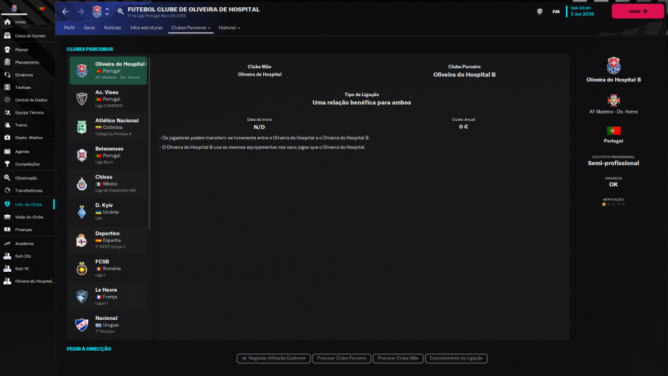Switch to the Notícias tab
This screenshot has height=376, width=668.
[x=112, y=27]
